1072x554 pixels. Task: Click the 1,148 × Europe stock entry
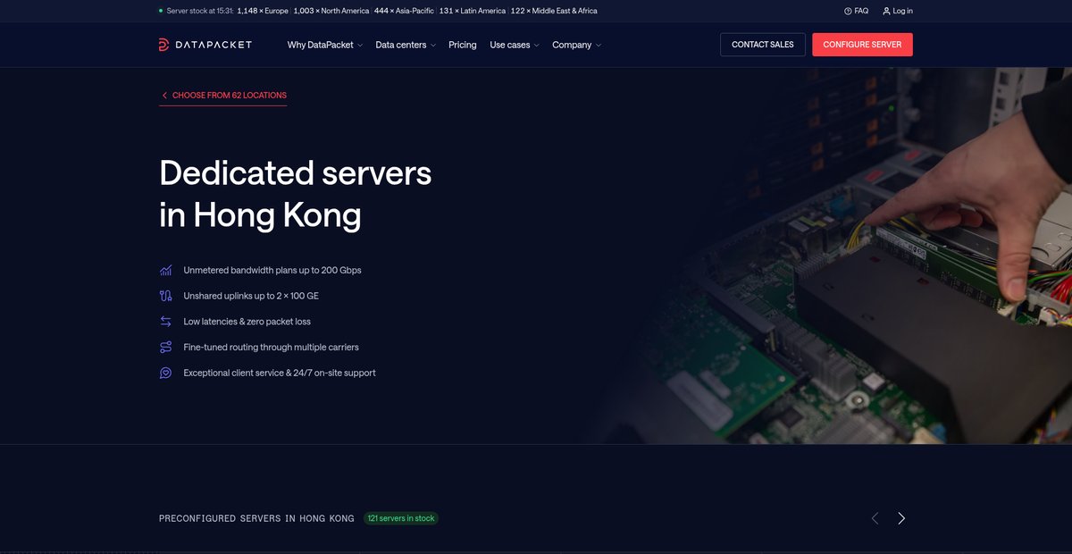pos(263,11)
